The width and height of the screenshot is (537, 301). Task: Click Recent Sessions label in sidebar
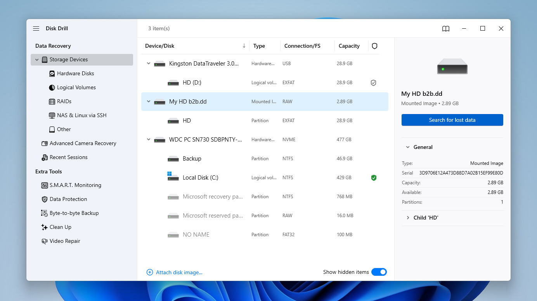[69, 157]
